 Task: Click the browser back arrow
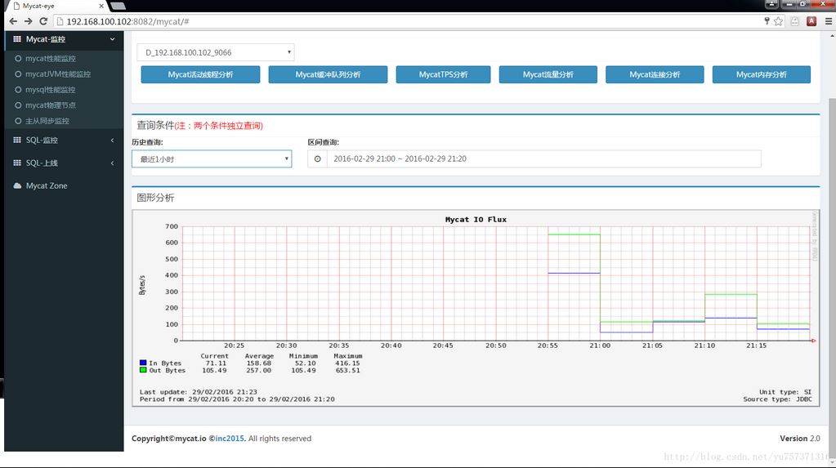[x=13, y=21]
